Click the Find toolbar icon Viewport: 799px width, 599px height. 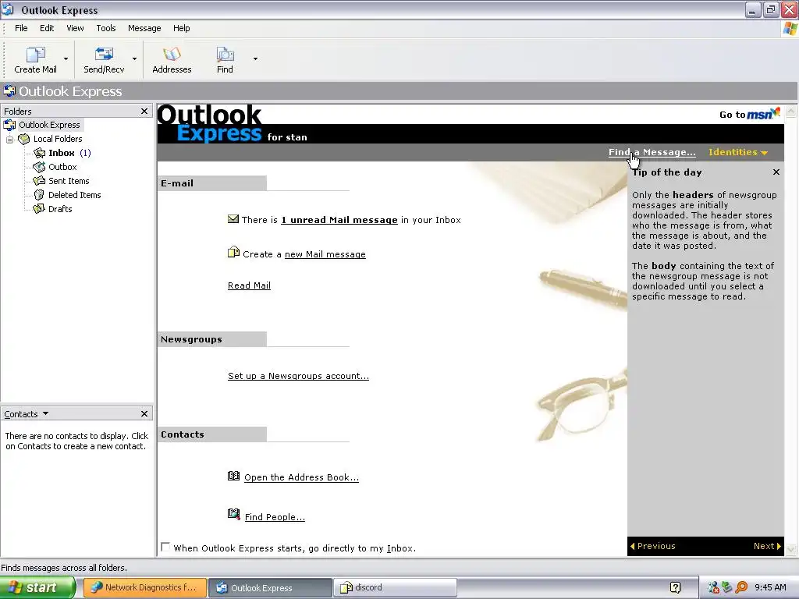pyautogui.click(x=225, y=54)
